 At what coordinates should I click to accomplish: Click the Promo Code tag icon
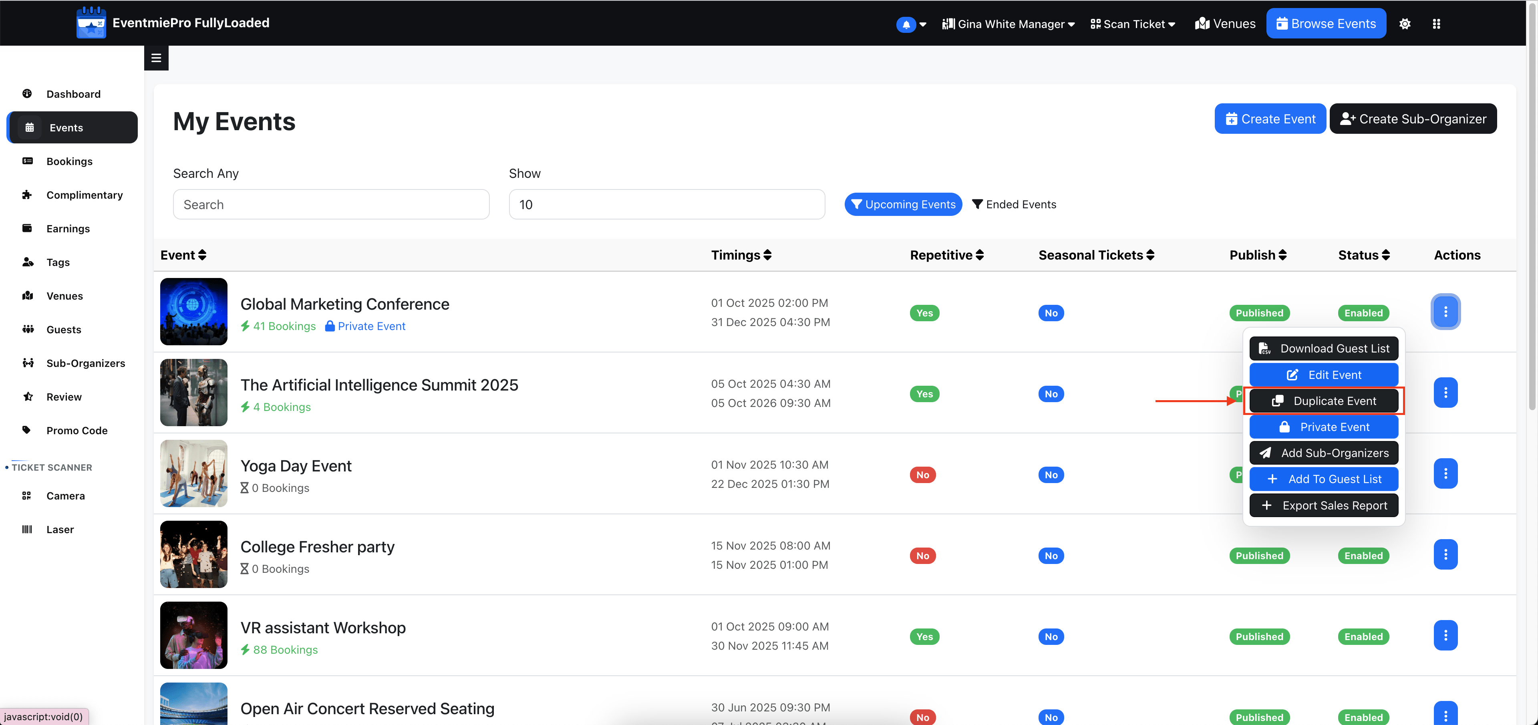point(27,430)
